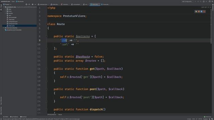Screen dimensions: 214x120
Task: Click line number 13 in gutter
Action: pos(39,57)
